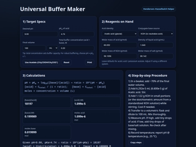Image resolution: width=196 pixels, height=147 pixels.
Task: Select the [base]/[acid] ratio value 18197
Action: point(29,104)
